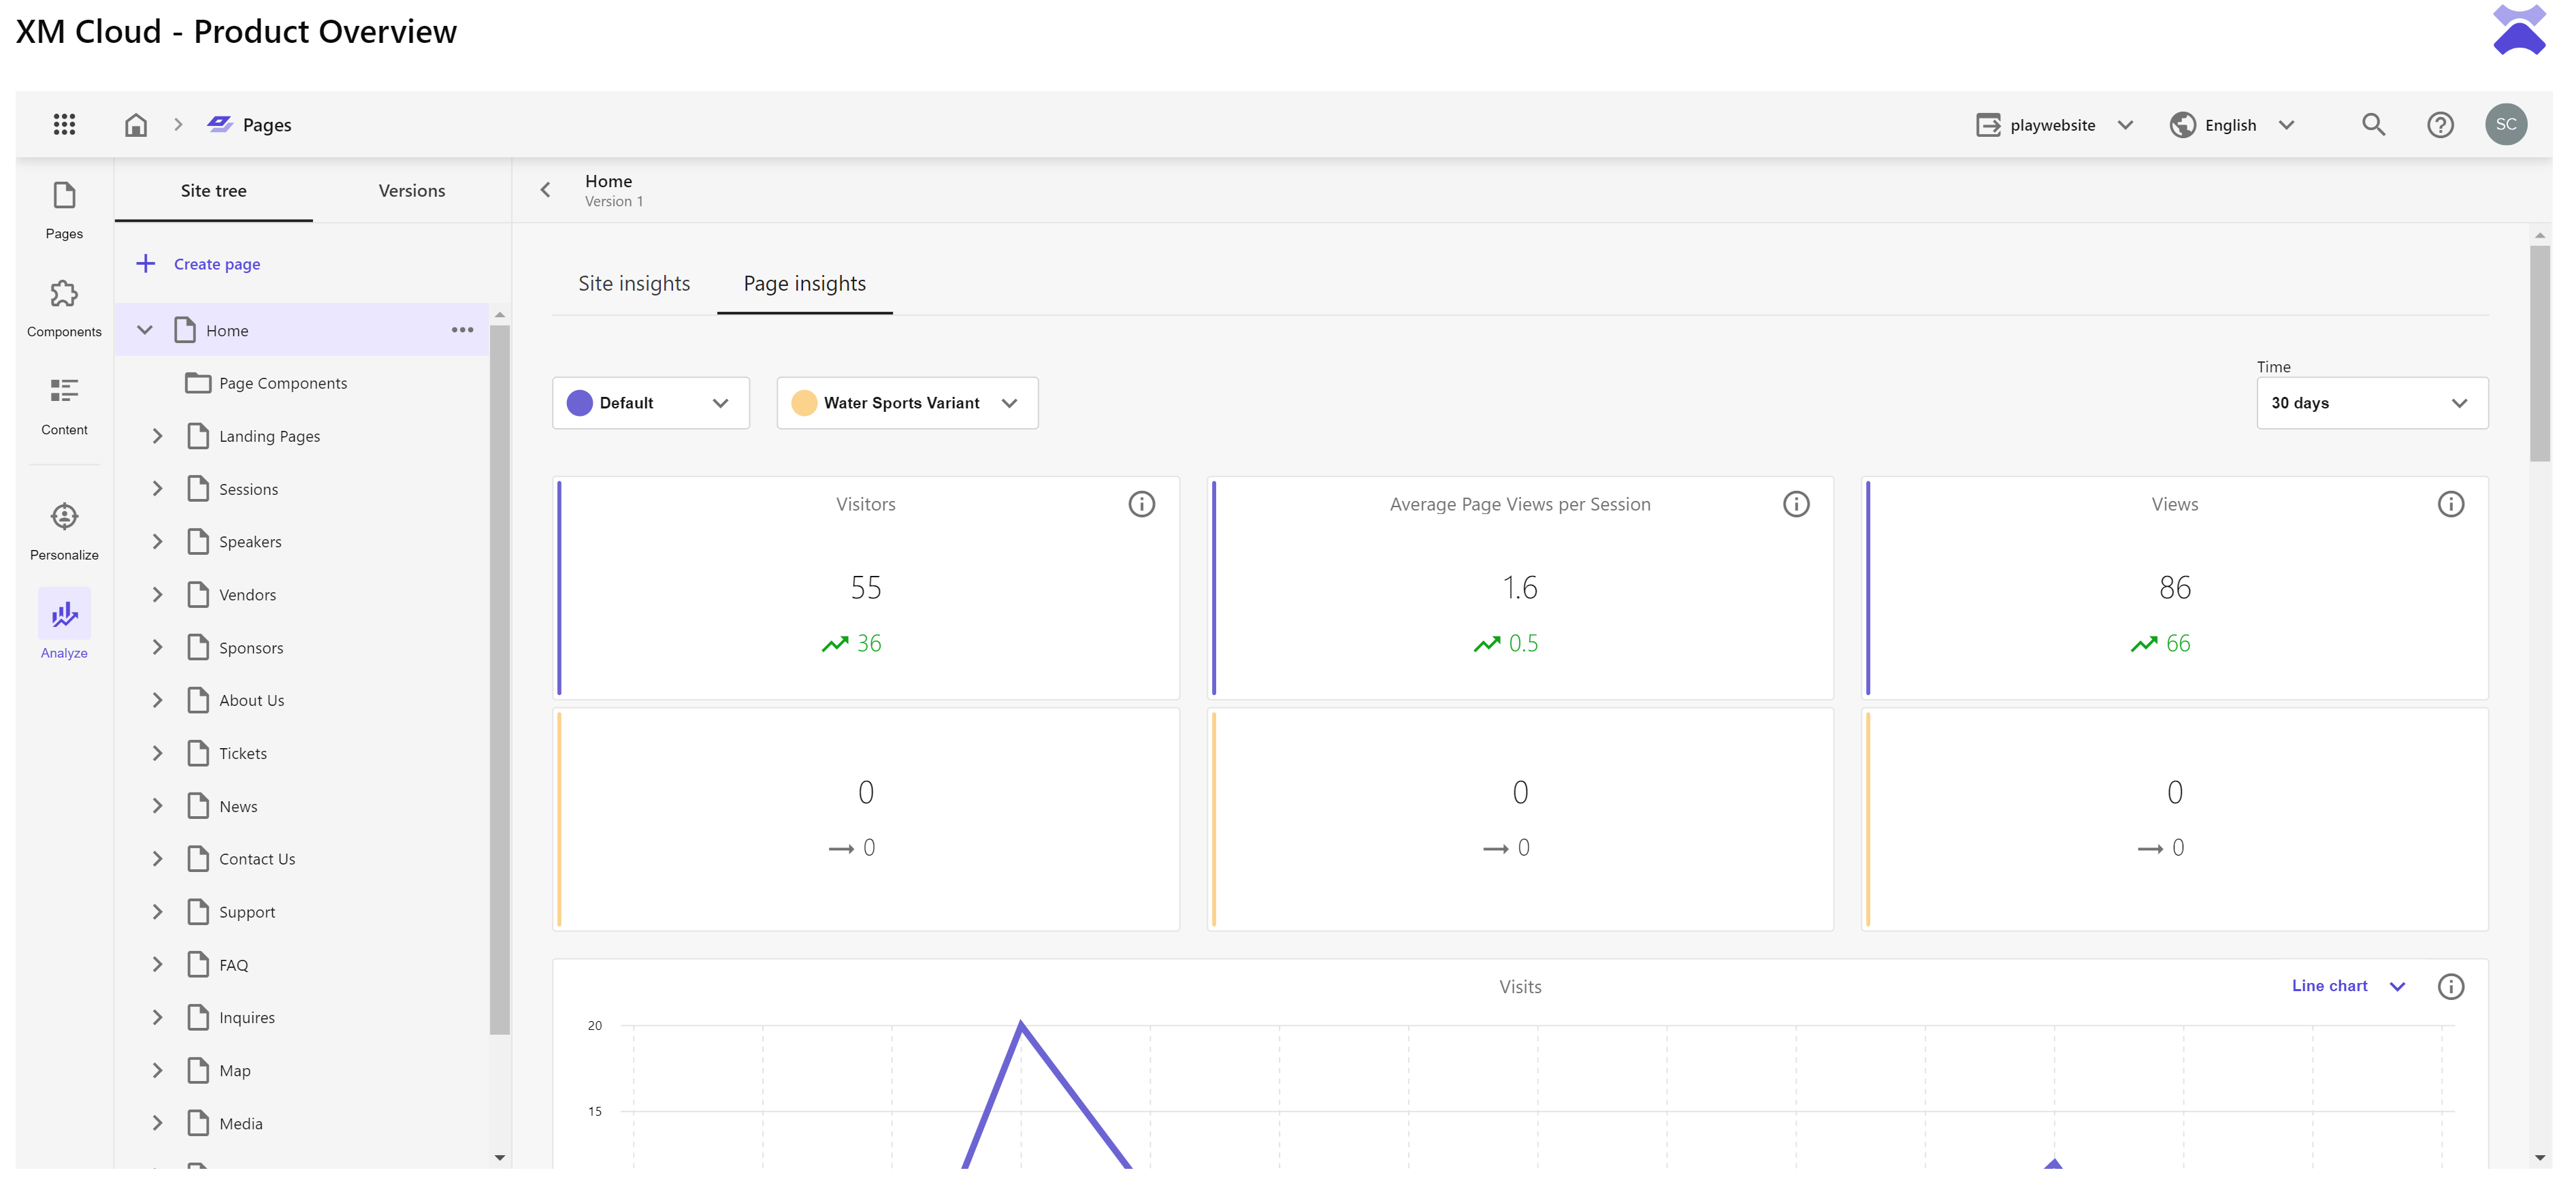Switch to the Versions tab
The height and width of the screenshot is (1194, 2576).
pyautogui.click(x=412, y=191)
